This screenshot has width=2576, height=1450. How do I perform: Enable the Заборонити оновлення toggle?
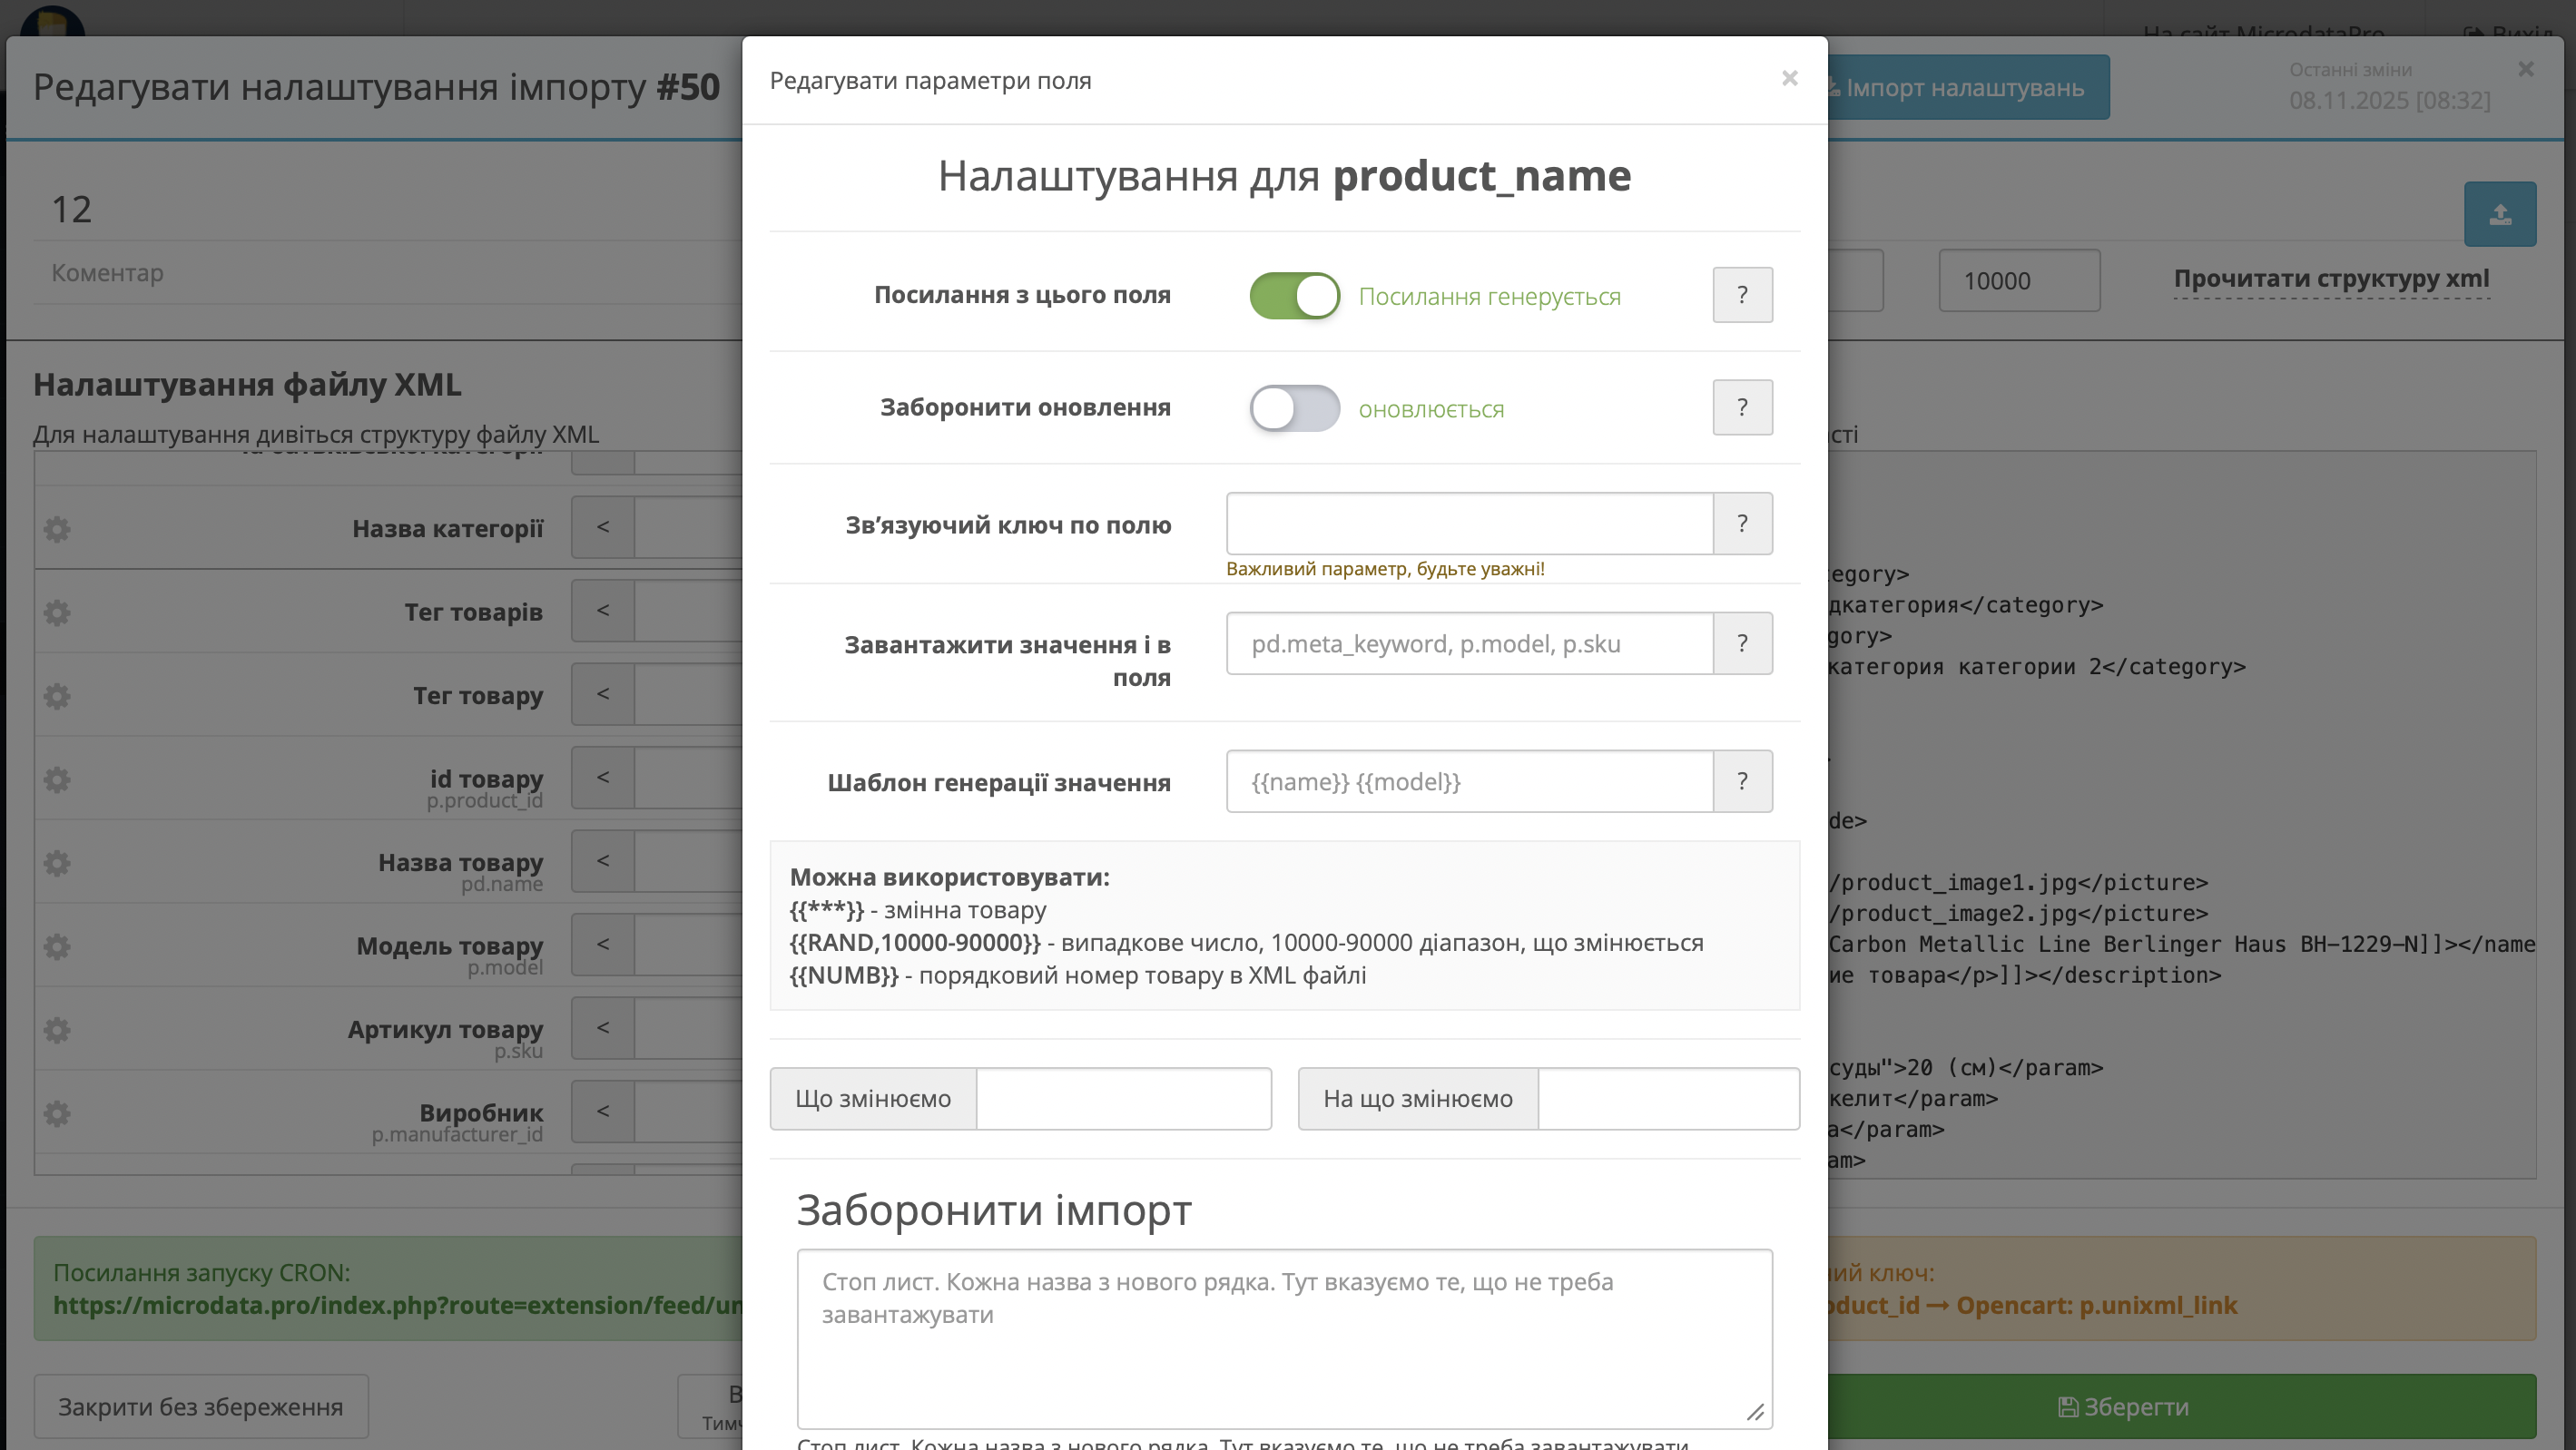pos(1294,408)
